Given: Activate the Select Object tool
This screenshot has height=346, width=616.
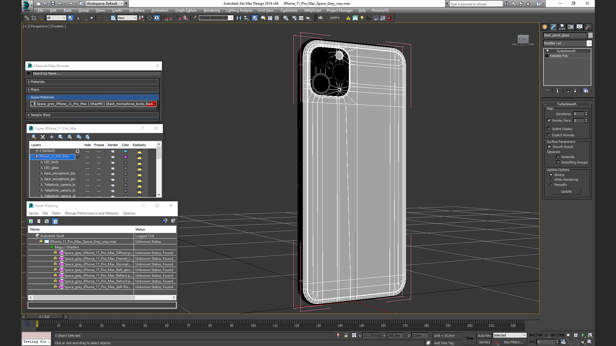Looking at the screenshot, I should [70, 18].
